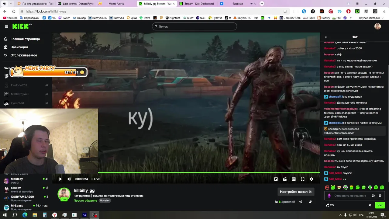Click the Поиск search field
Screen dimensions: 389x219
(194, 26)
